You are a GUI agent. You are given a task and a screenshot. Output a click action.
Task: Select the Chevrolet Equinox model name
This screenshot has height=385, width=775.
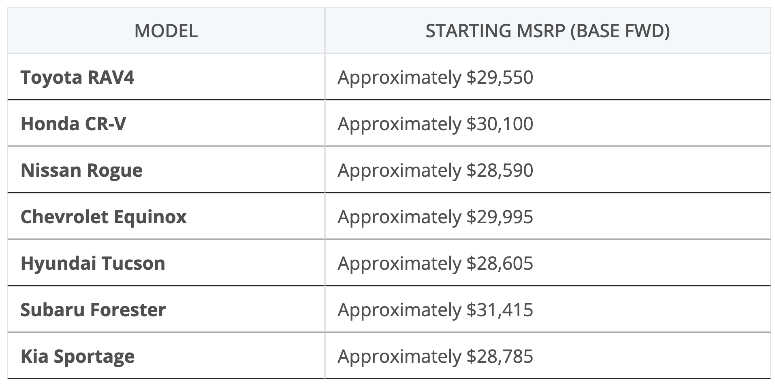click(103, 217)
